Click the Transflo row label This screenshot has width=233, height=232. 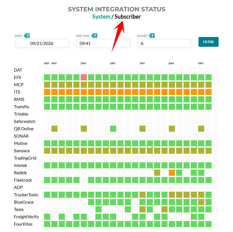21,107
